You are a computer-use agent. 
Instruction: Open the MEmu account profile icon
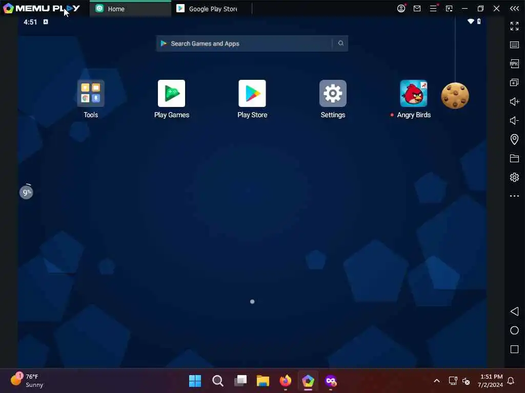[x=401, y=9]
